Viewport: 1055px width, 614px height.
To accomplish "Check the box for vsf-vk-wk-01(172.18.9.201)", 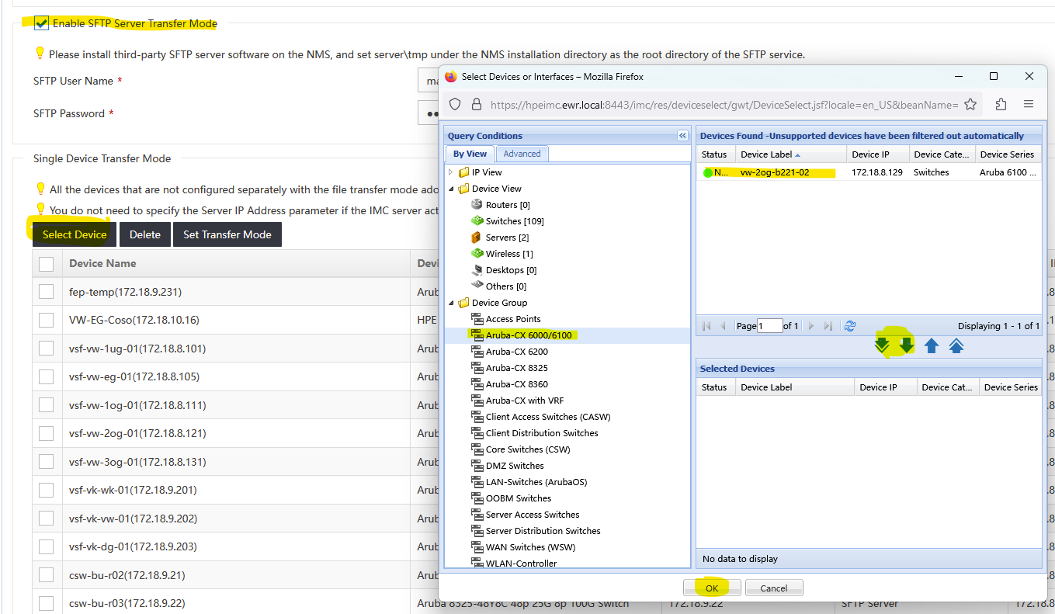I will pyautogui.click(x=46, y=490).
